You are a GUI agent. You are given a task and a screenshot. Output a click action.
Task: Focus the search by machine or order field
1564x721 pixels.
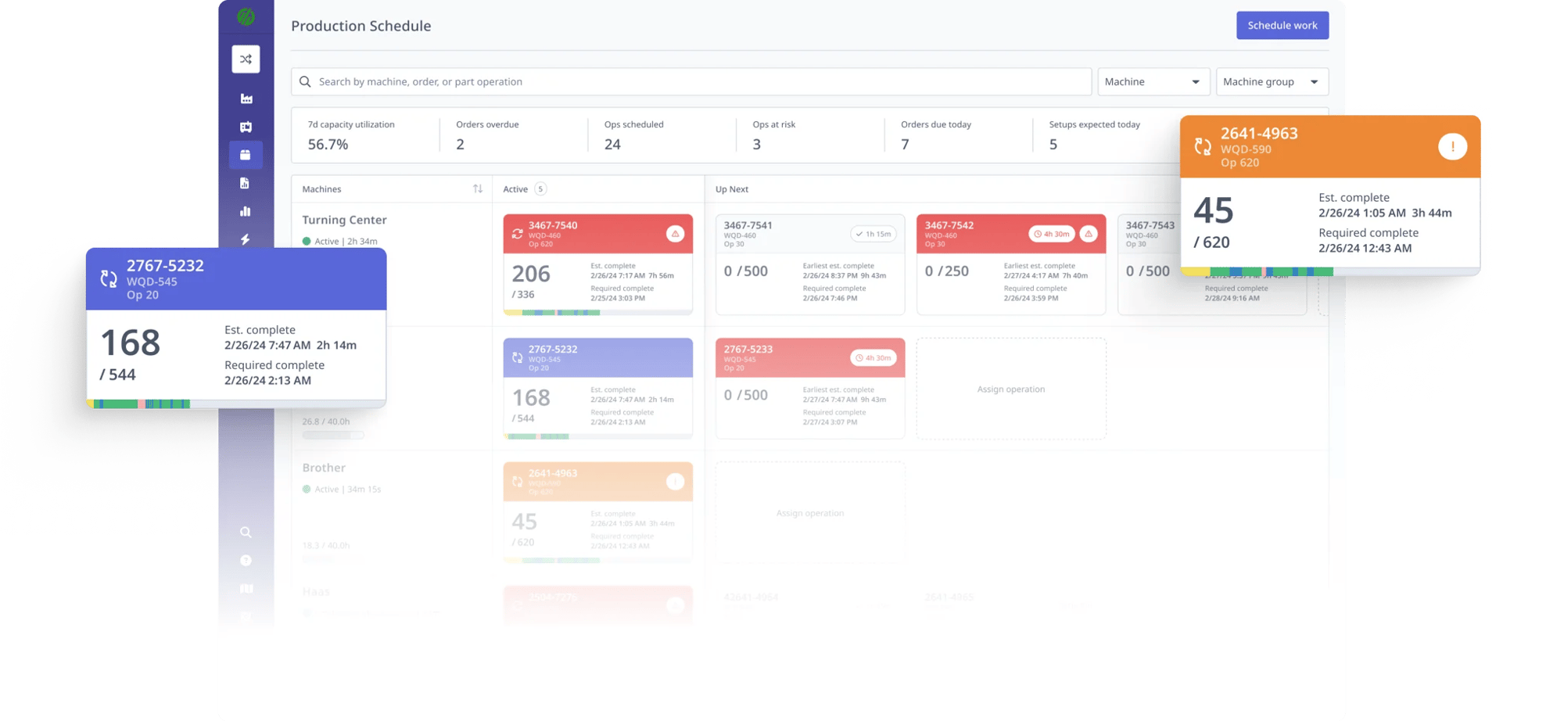[x=691, y=81]
